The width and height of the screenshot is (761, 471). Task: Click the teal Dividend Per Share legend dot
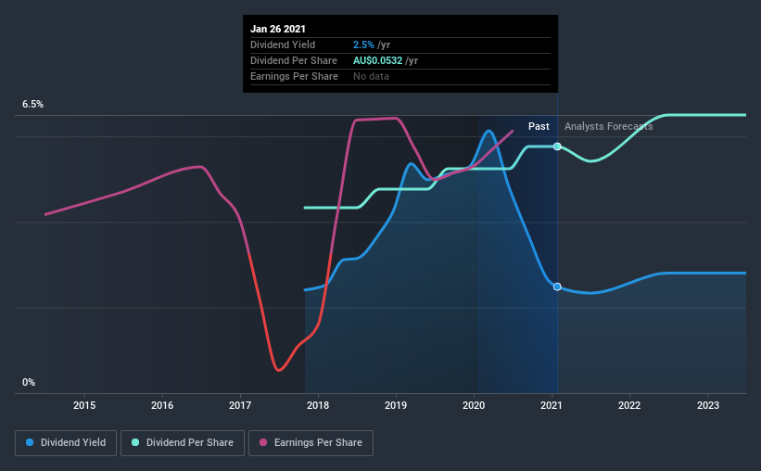coord(135,442)
